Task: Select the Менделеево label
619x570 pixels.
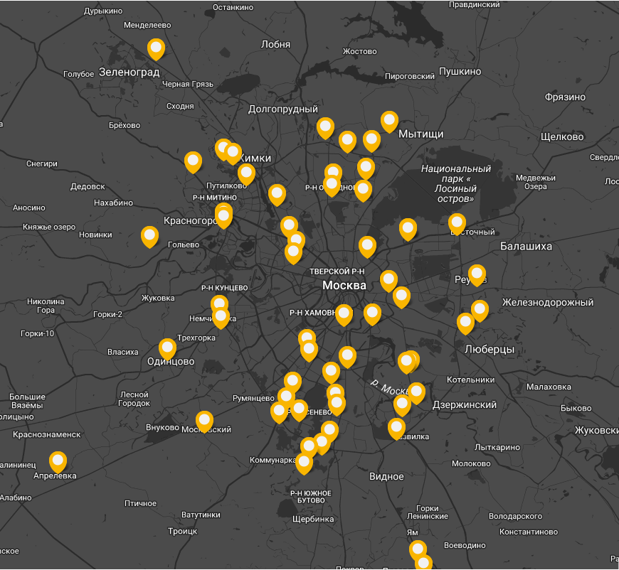Action: [x=147, y=26]
